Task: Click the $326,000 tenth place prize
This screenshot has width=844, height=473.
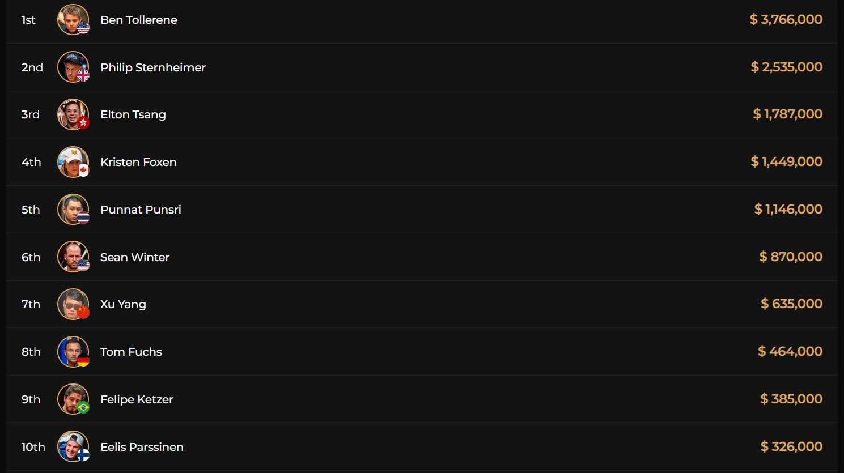Action: point(791,446)
